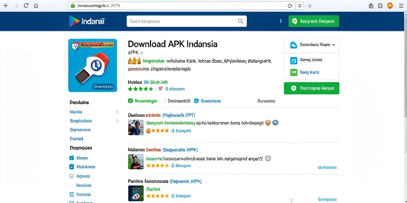Click the Sioclin green text in third listing
Screen dimensions: 407x203
pyautogui.click(x=154, y=189)
